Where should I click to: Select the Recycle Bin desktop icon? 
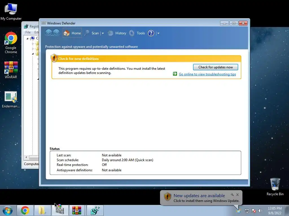(x=275, y=187)
